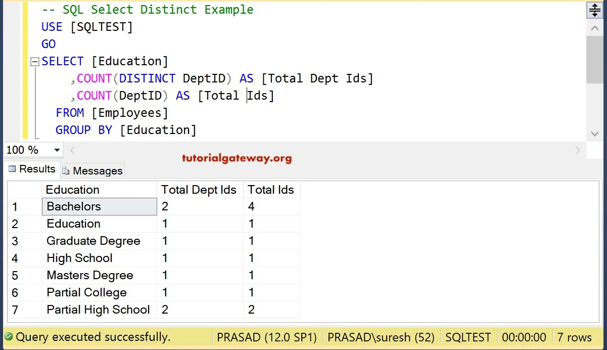Click the Bachelors cell
Screen dimensions: 607x350
[x=99, y=206]
